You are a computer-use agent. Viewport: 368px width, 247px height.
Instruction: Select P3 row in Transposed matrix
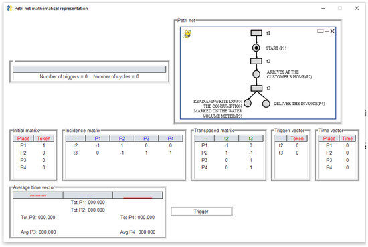[x=229, y=160]
